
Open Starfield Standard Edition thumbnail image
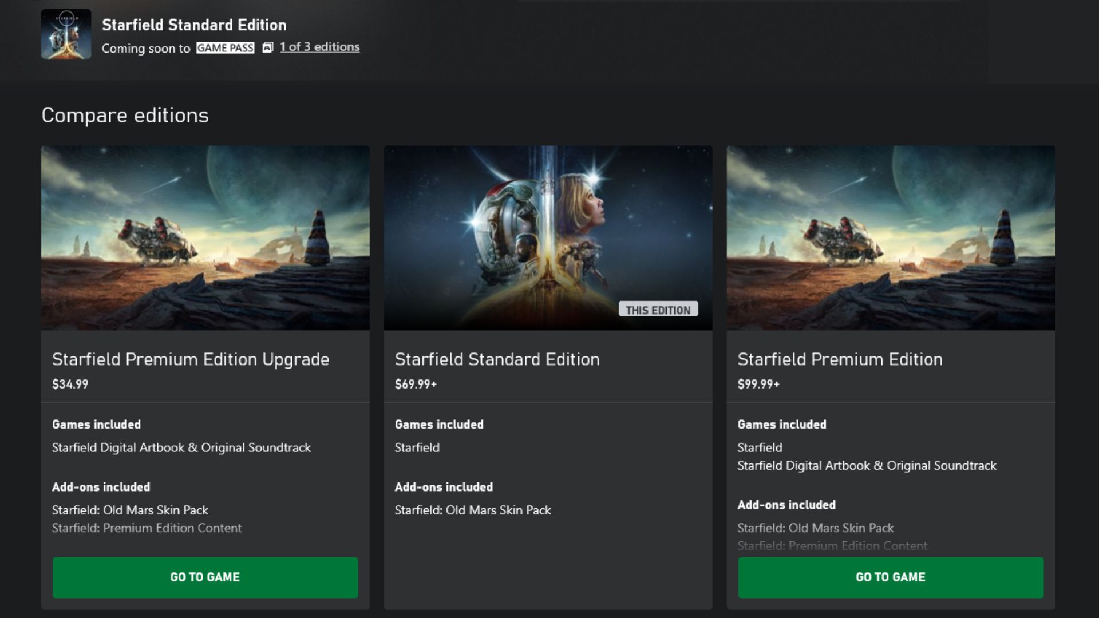tap(548, 237)
